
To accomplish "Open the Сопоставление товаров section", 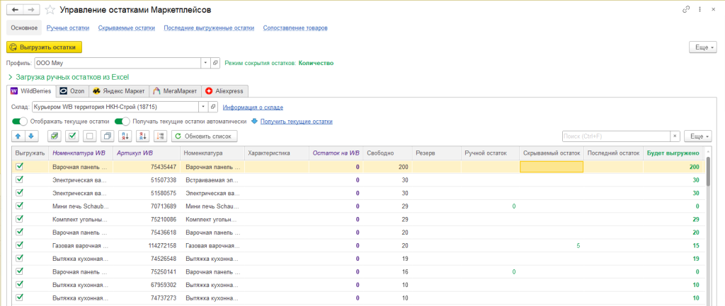I will coord(295,28).
